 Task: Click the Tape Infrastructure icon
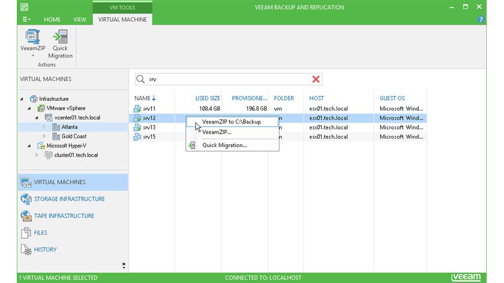pyautogui.click(x=26, y=216)
